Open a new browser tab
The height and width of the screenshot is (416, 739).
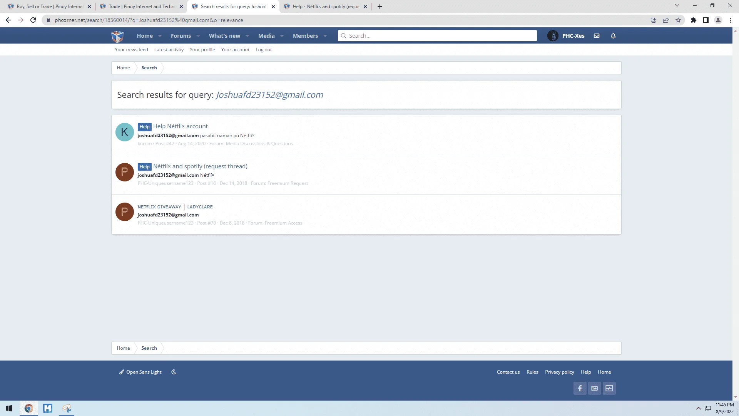(x=380, y=7)
